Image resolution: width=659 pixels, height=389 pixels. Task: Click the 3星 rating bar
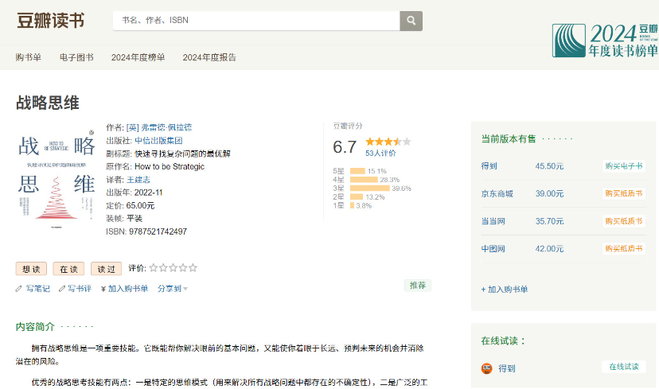click(370, 189)
